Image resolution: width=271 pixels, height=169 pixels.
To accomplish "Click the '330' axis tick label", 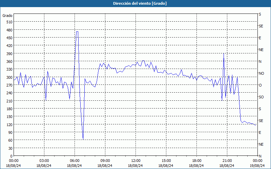I will coord(9,69).
